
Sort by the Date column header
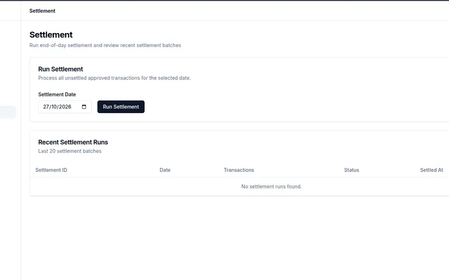pos(165,170)
